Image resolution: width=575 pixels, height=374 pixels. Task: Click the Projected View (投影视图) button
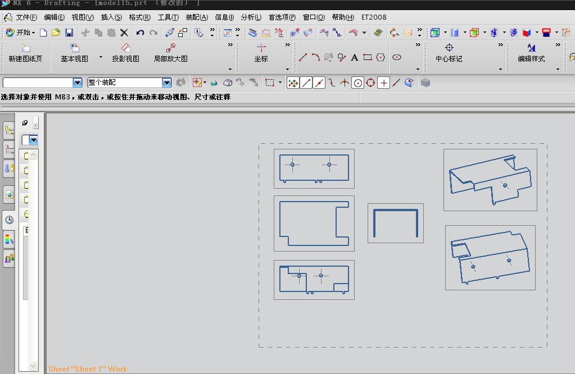pos(125,53)
